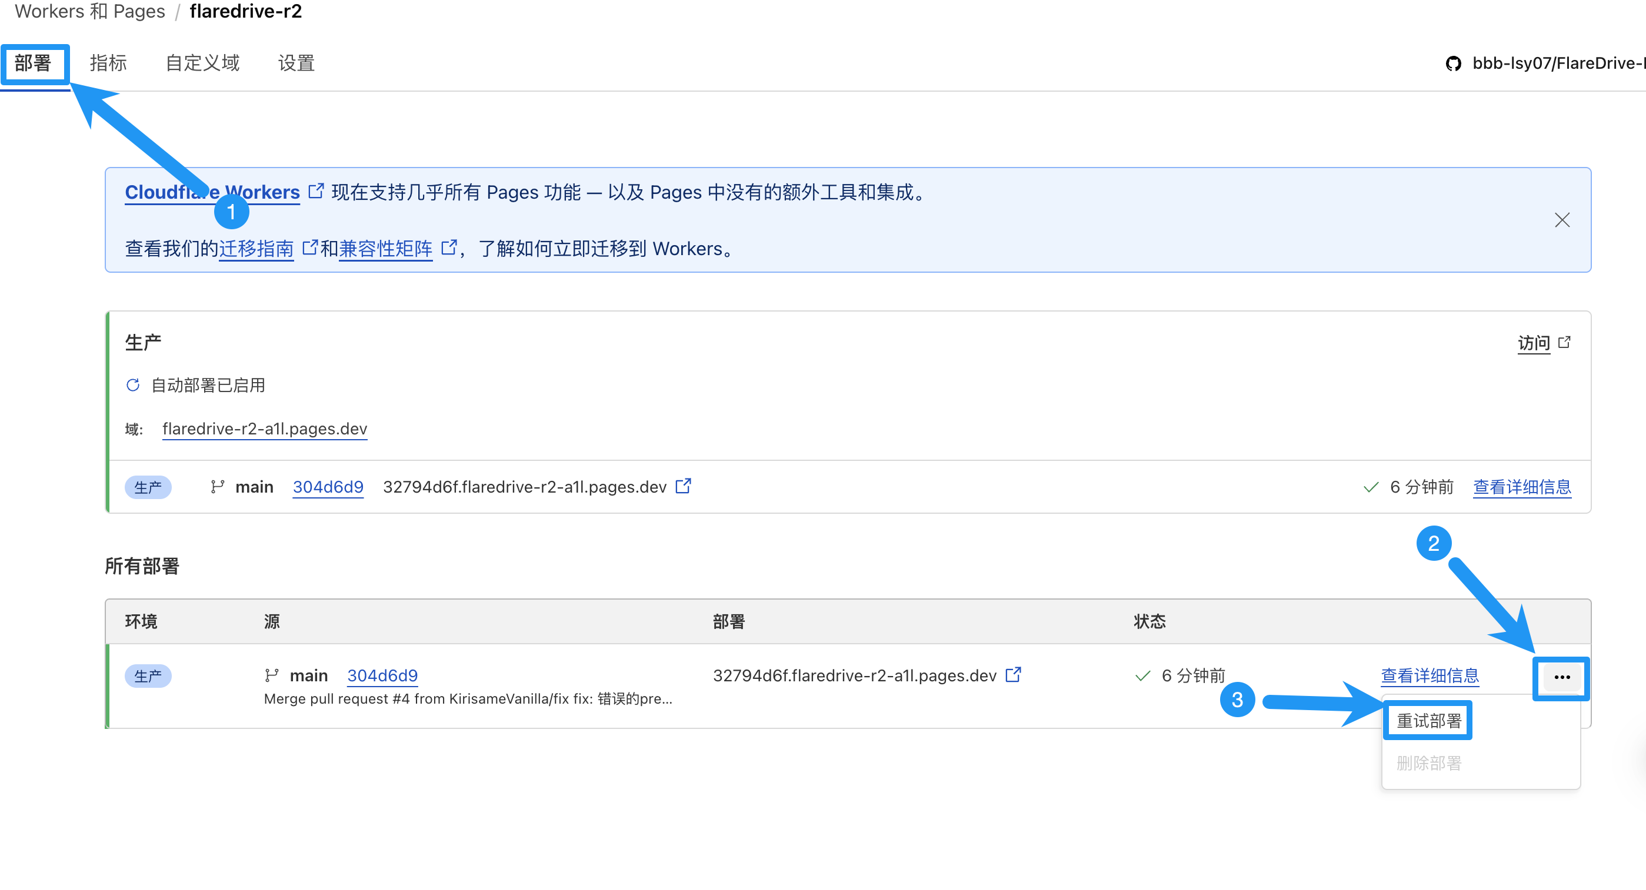Click the 状态 column header
This screenshot has width=1646, height=890.
coord(1149,621)
